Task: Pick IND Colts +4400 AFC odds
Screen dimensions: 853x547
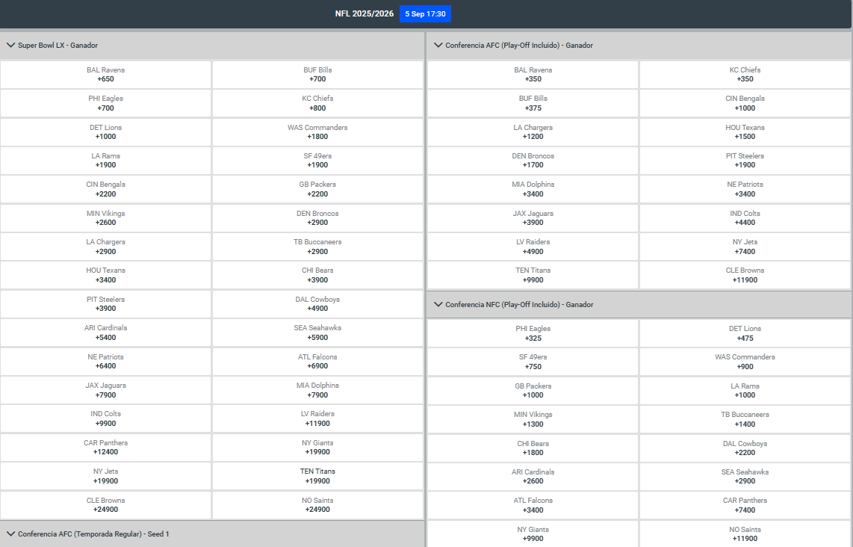Action: (745, 218)
